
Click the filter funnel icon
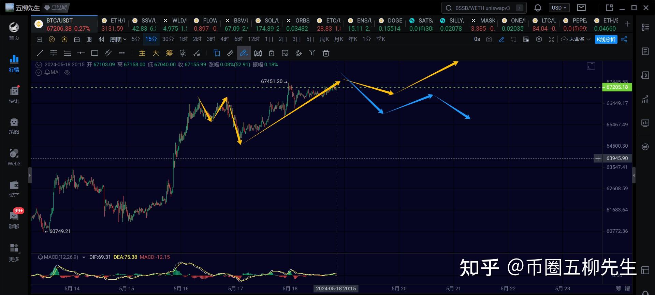click(312, 53)
